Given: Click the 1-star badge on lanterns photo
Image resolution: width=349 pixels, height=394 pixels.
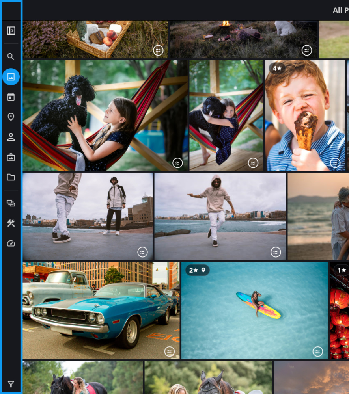Looking at the screenshot, I should pyautogui.click(x=342, y=270).
